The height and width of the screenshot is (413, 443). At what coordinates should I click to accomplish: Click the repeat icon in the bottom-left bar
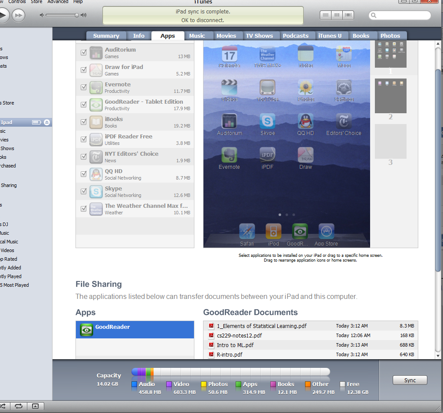coord(19,406)
